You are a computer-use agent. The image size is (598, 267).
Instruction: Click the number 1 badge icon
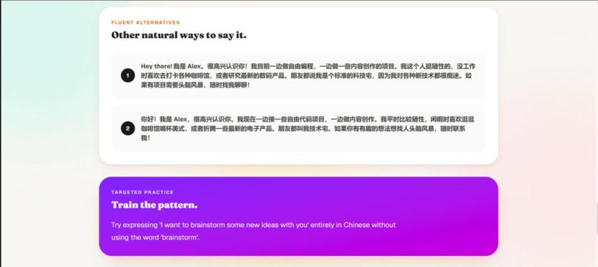[128, 76]
